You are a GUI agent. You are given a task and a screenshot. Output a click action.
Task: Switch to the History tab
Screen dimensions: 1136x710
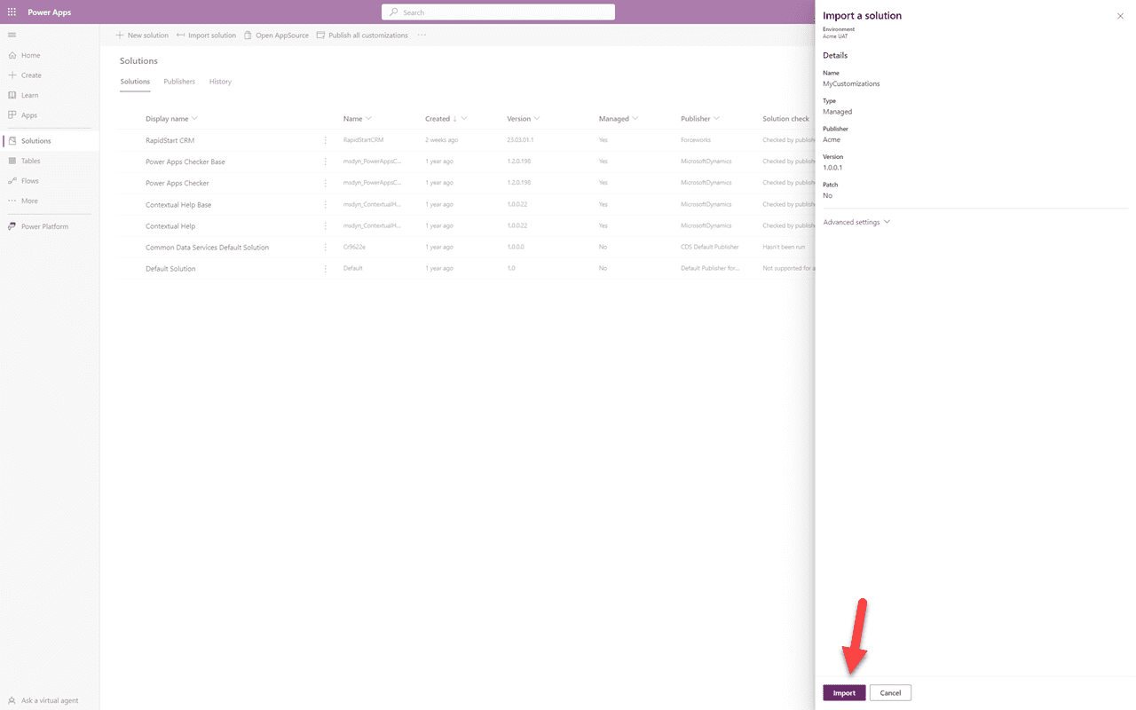tap(219, 81)
